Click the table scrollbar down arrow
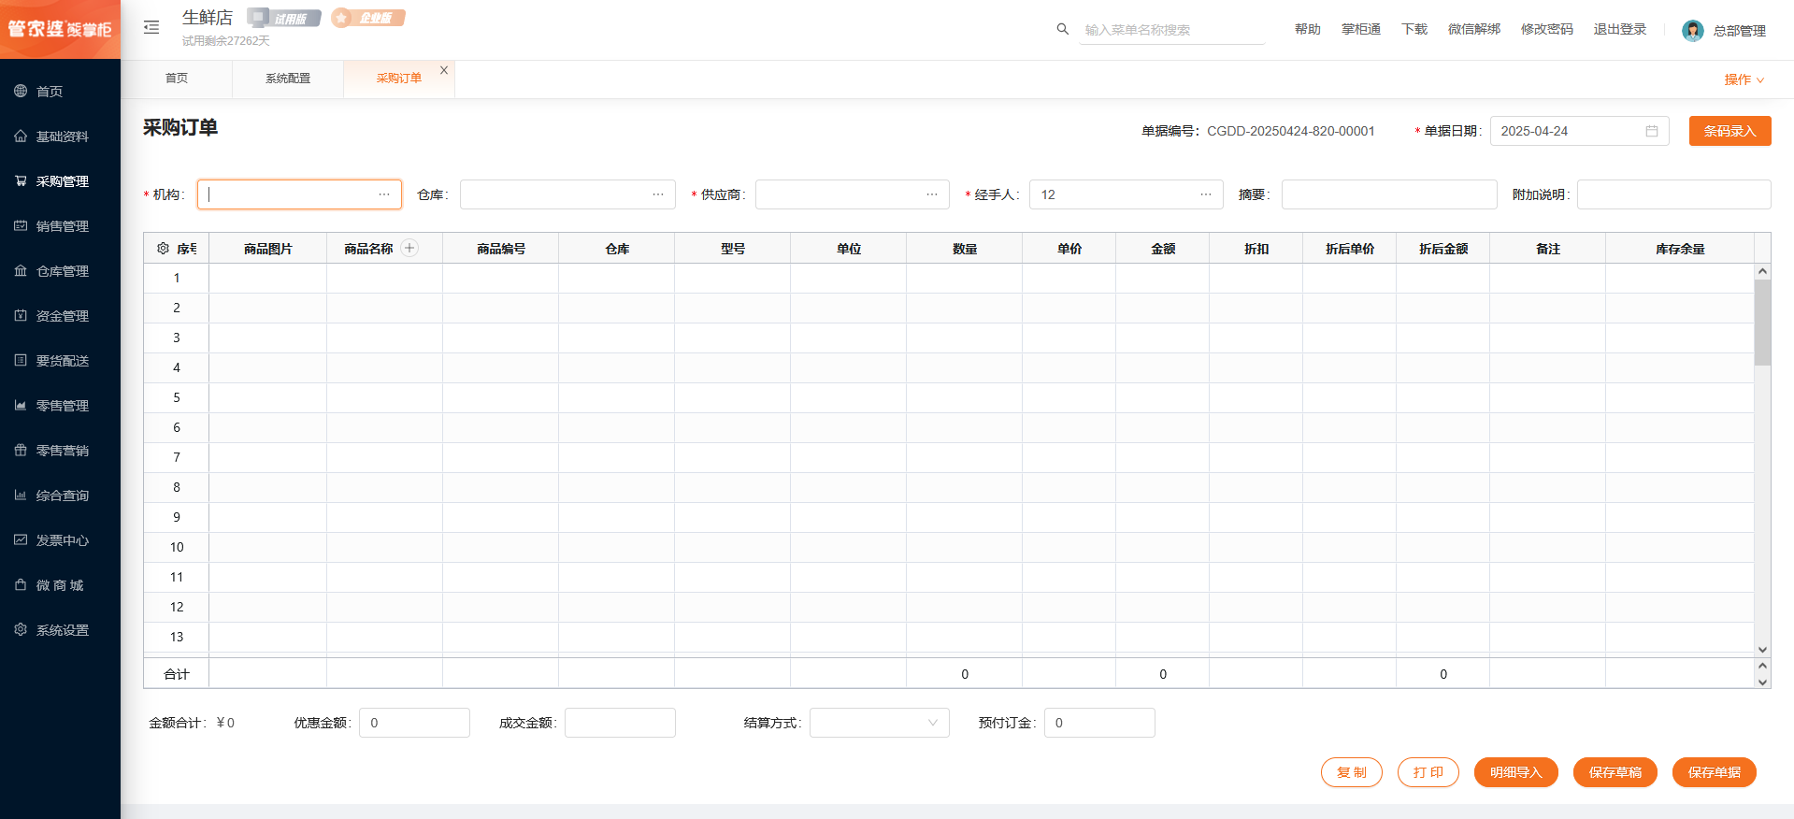The height and width of the screenshot is (819, 1794). [1763, 650]
